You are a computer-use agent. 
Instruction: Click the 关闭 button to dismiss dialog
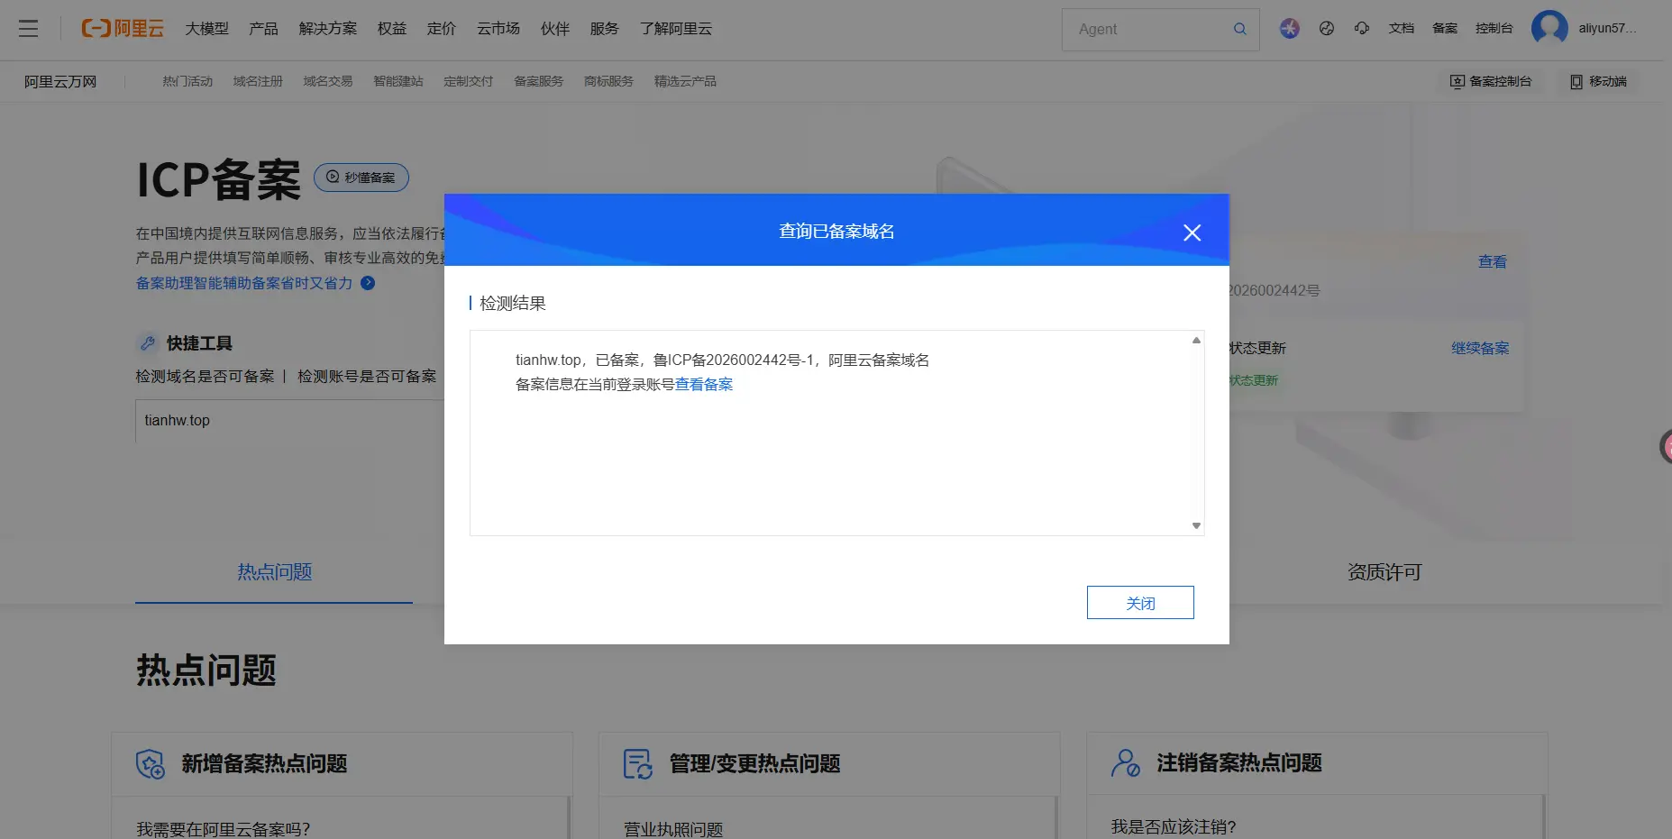click(x=1139, y=602)
